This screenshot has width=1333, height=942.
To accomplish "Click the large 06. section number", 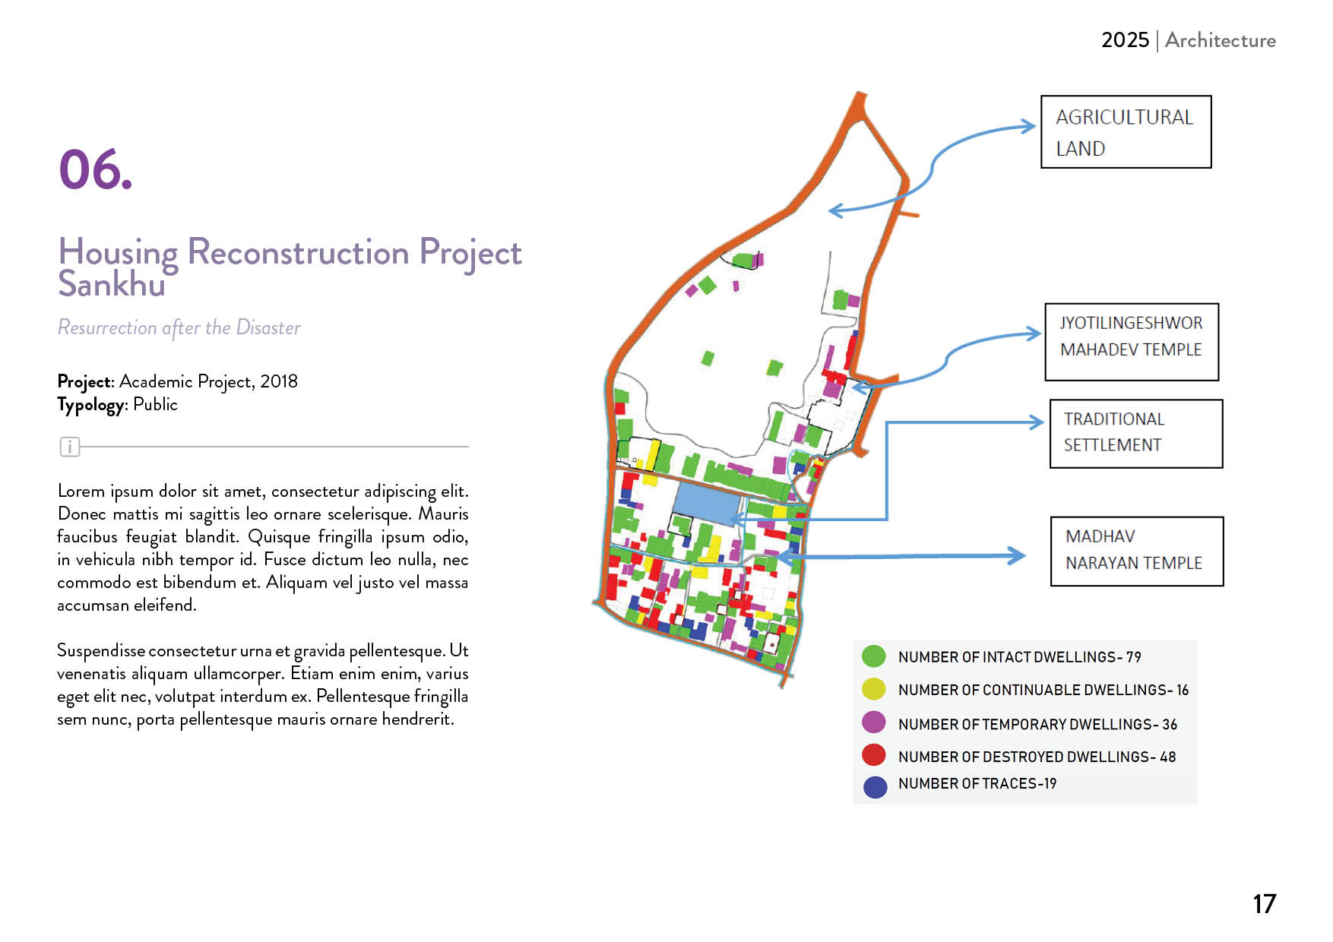I will point(96,169).
